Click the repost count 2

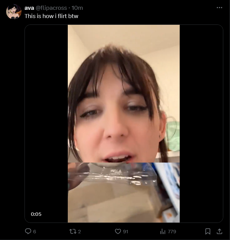[x=79, y=231]
